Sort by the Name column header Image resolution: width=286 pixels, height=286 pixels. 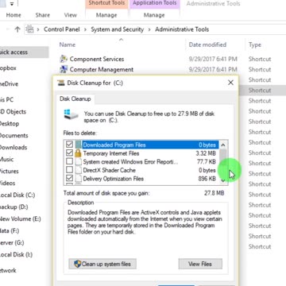[68, 44]
